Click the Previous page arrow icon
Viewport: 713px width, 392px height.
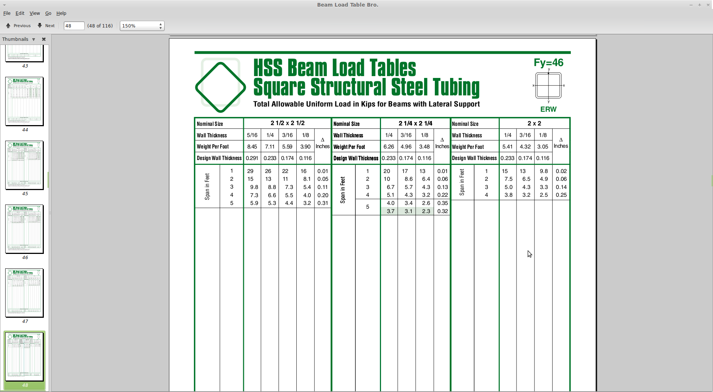click(x=8, y=26)
